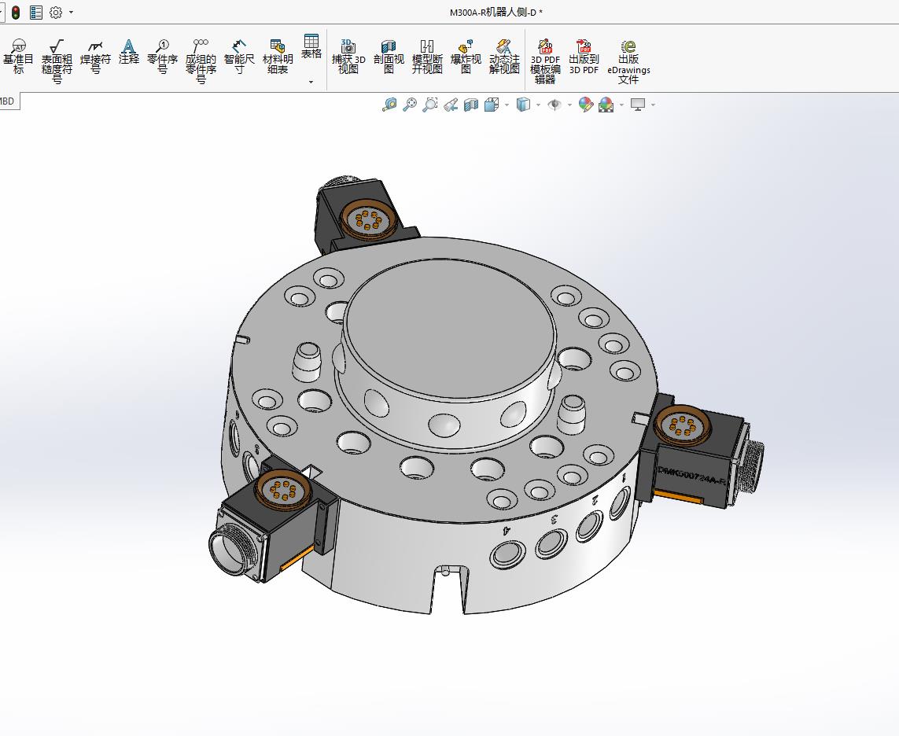Expand the 表格 dropdown arrow

[311, 82]
